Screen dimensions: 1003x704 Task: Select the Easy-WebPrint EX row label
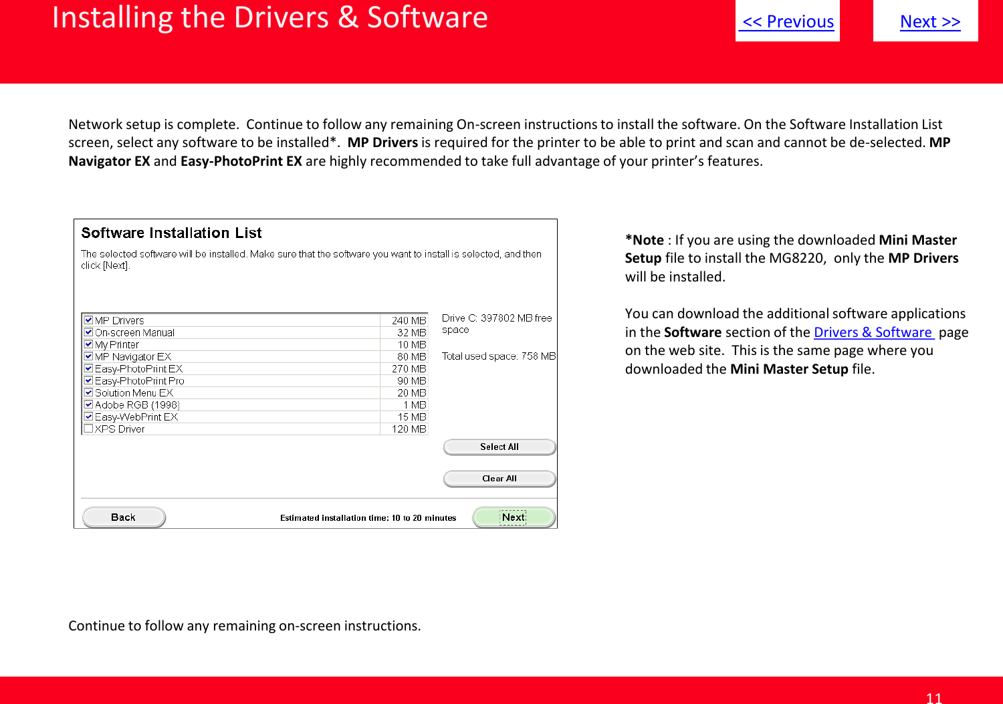(136, 417)
